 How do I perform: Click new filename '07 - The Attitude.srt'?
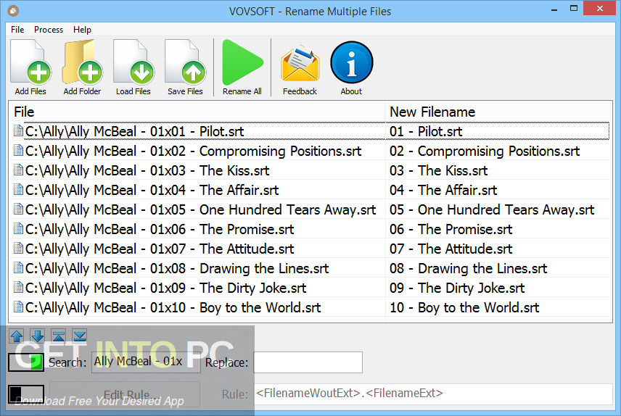(451, 249)
